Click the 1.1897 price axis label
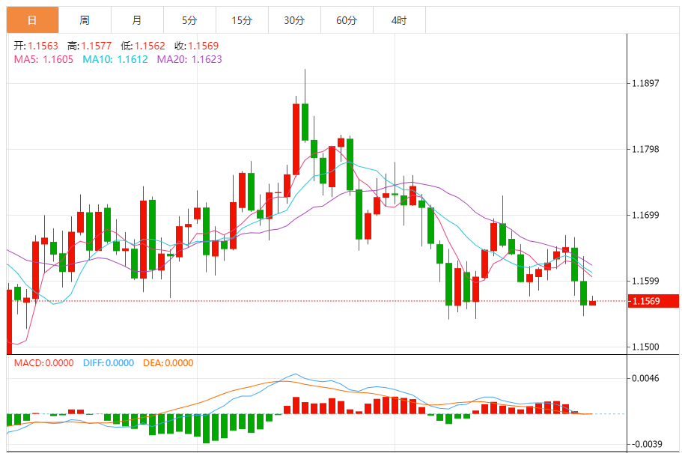This screenshot has width=682, height=453. [645, 83]
